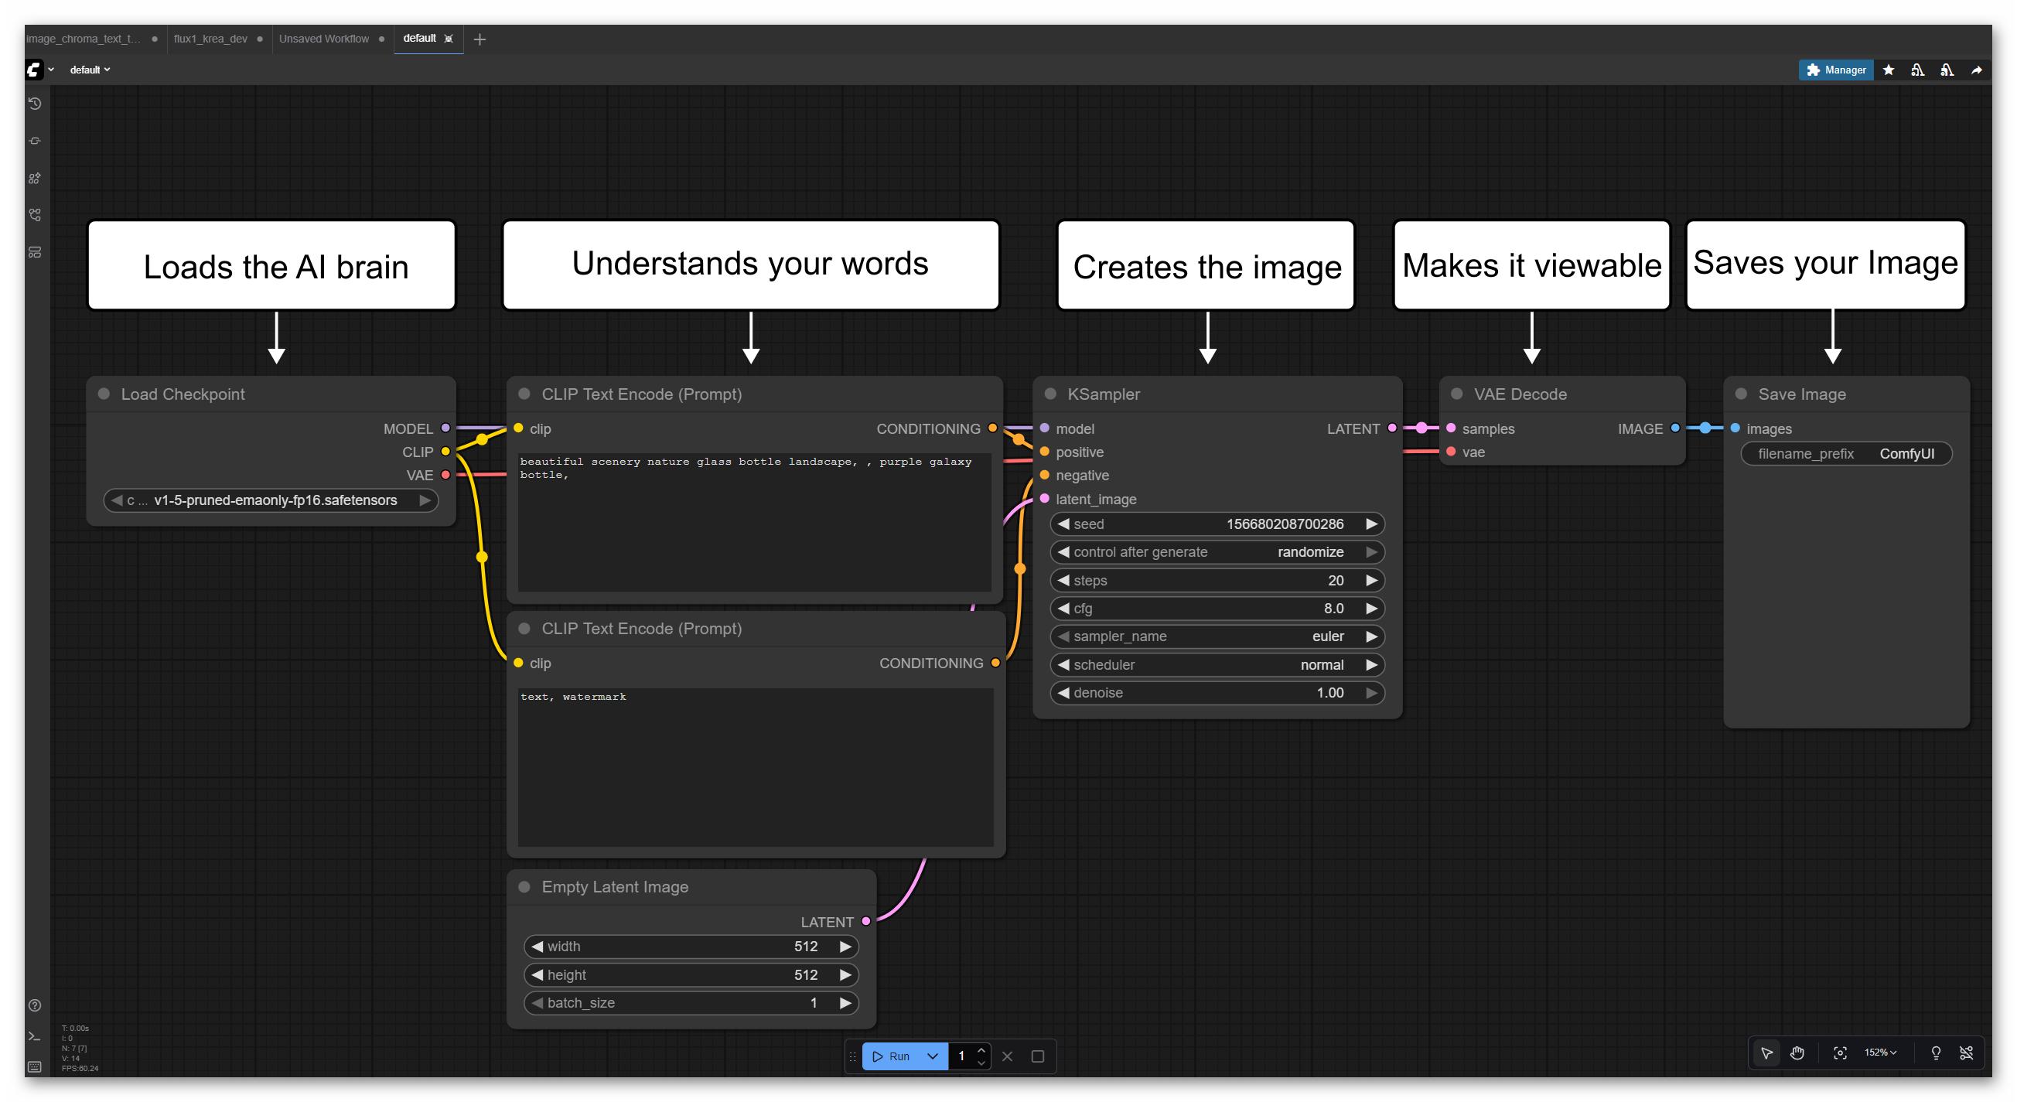Open the Manager button
Image resolution: width=2017 pixels, height=1102 pixels.
(x=1835, y=70)
